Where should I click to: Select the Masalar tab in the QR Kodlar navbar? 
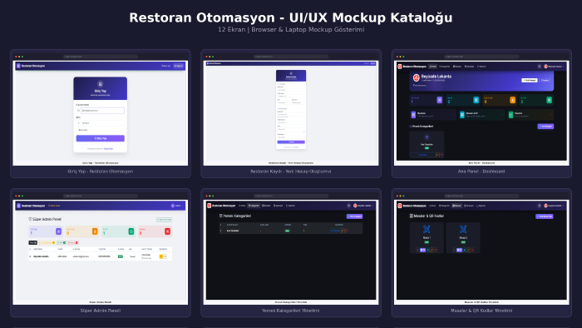click(x=457, y=206)
